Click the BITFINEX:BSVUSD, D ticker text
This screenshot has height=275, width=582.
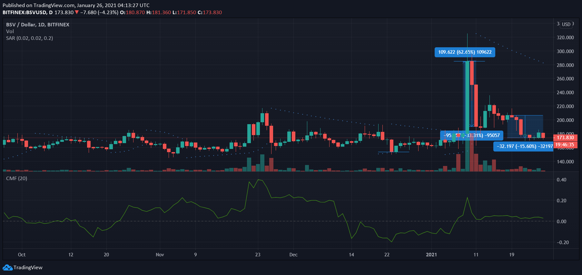(28, 13)
